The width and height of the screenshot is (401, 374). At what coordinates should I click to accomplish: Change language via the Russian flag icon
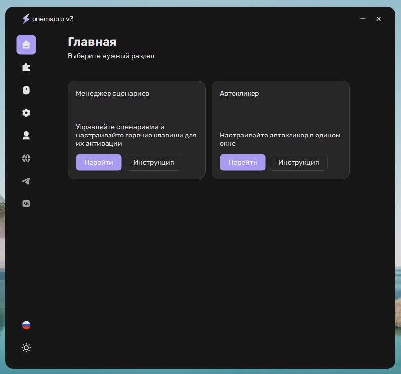26,325
